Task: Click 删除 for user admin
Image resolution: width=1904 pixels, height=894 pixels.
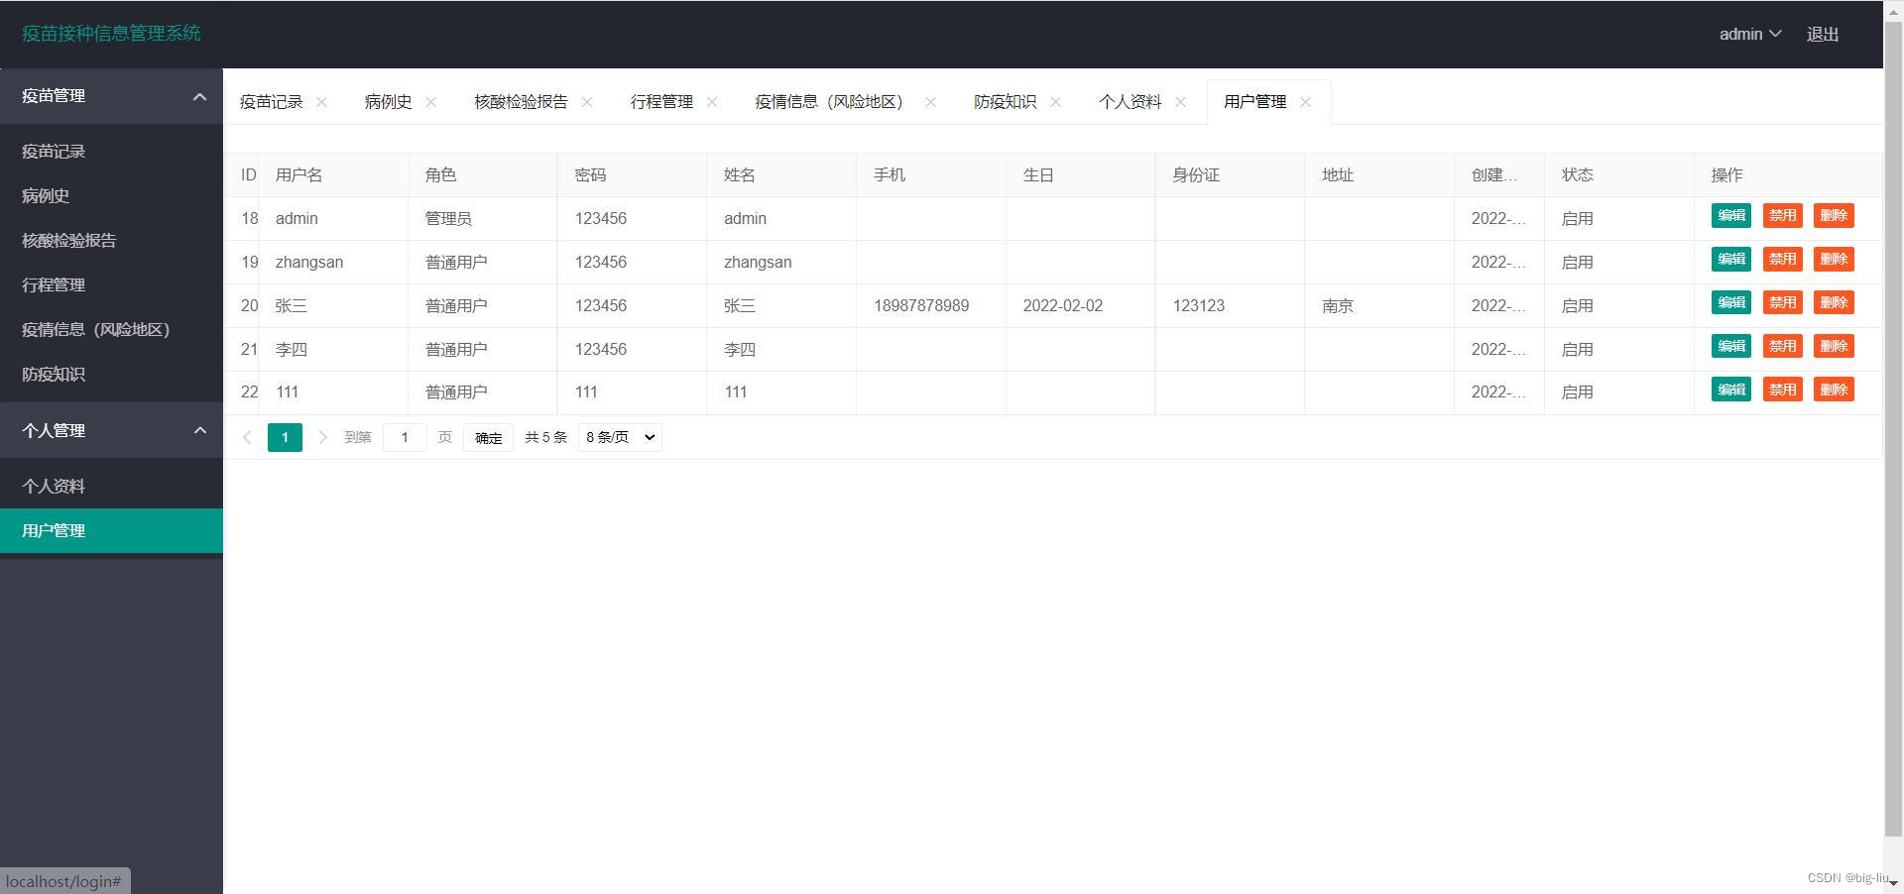Action: tap(1834, 216)
